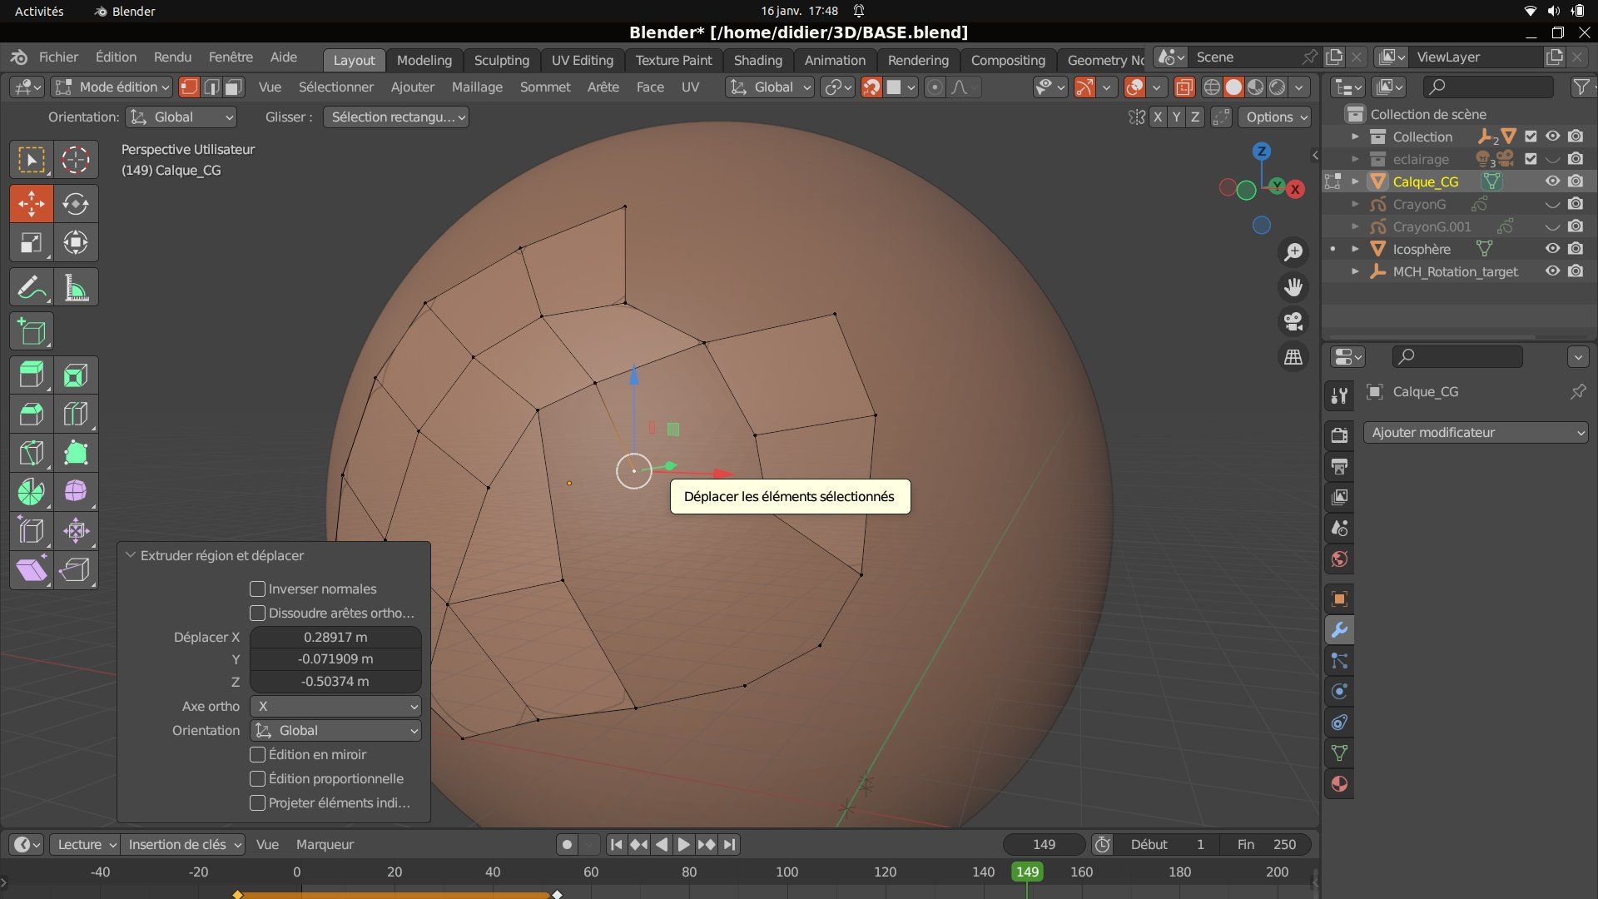This screenshot has width=1598, height=899.
Task: Choose the Rotate tool
Action: (76, 203)
